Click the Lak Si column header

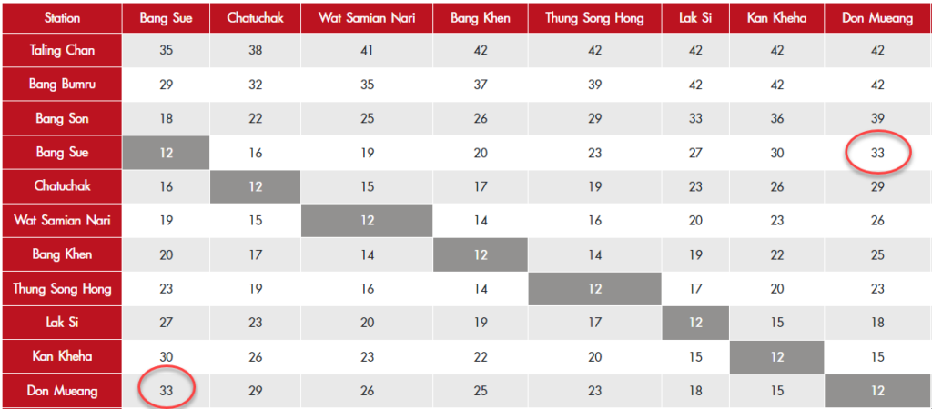pyautogui.click(x=696, y=17)
